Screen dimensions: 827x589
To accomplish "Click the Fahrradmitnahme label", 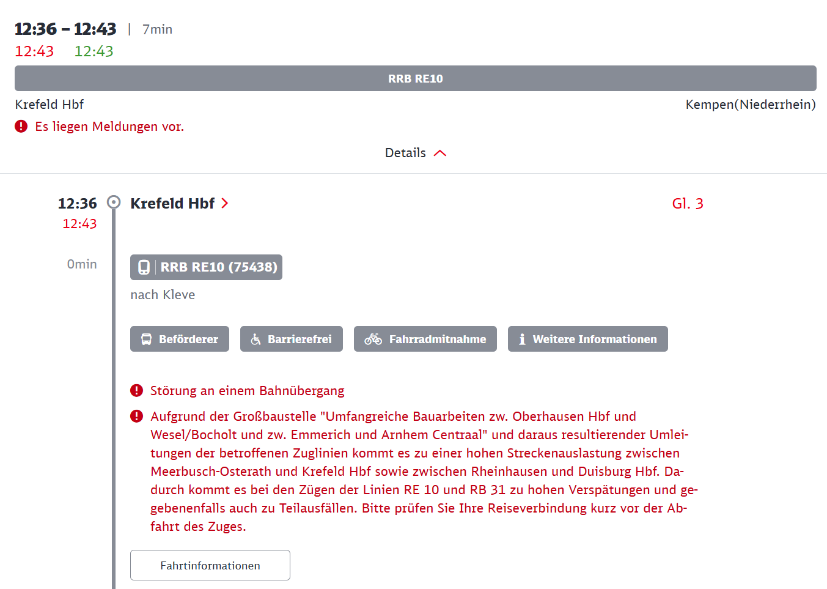I will click(438, 339).
